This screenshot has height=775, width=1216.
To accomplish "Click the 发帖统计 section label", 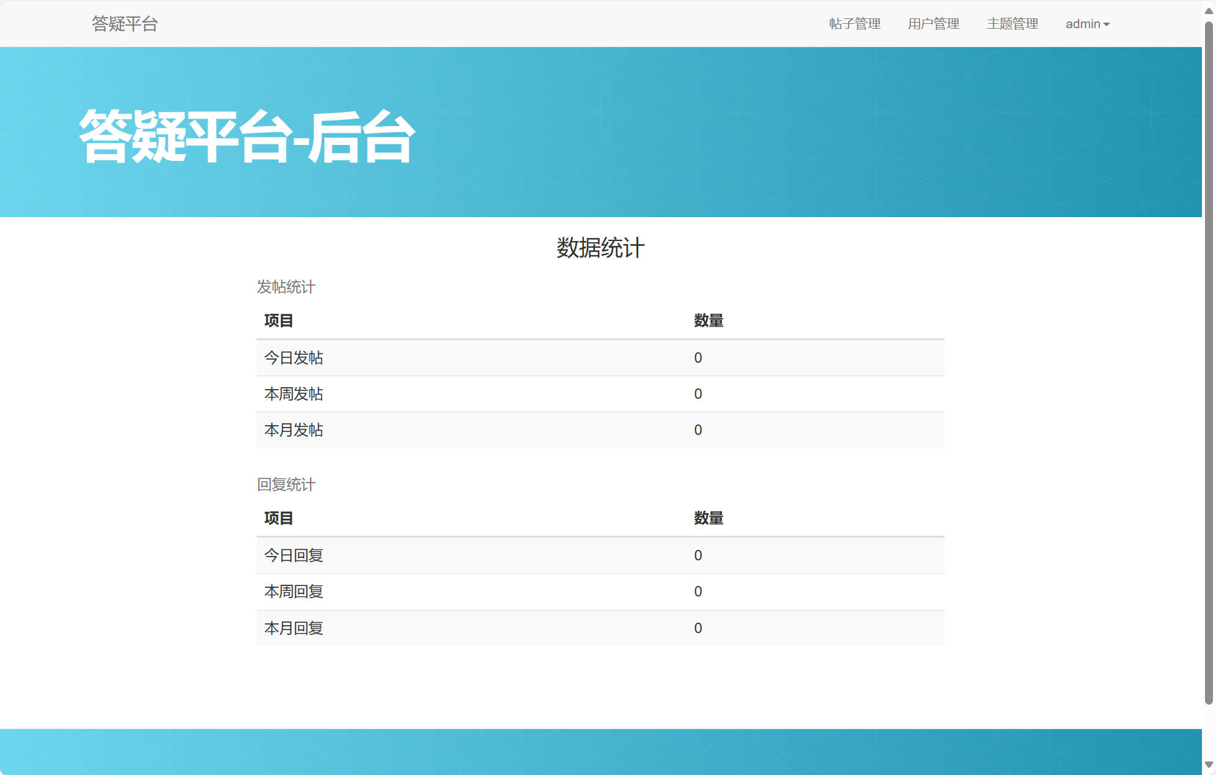I will tap(286, 287).
